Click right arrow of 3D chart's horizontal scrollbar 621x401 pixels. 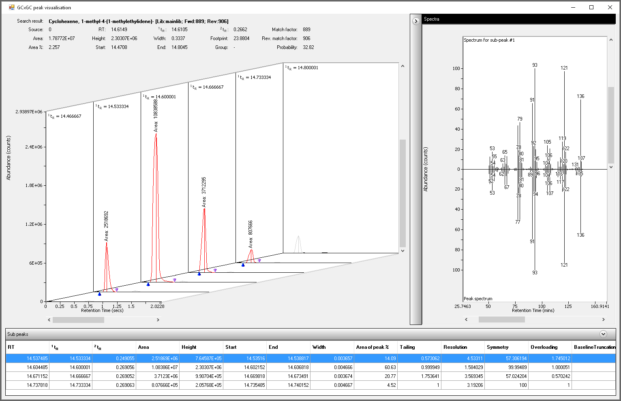coord(158,320)
